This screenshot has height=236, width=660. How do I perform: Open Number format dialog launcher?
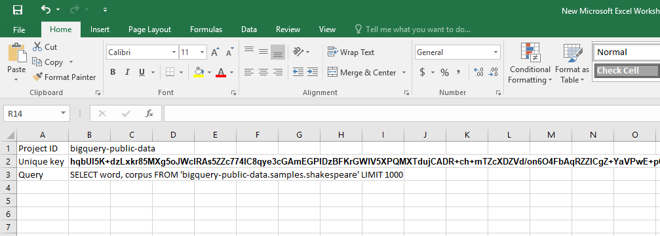[498, 92]
